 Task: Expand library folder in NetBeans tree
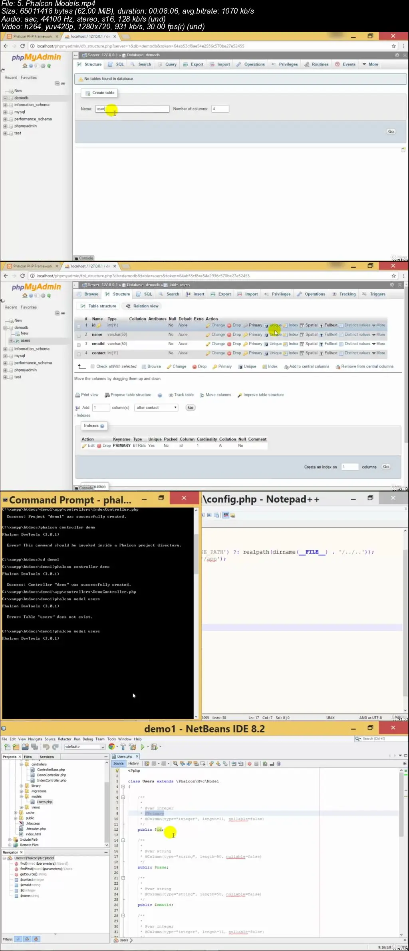coord(21,786)
